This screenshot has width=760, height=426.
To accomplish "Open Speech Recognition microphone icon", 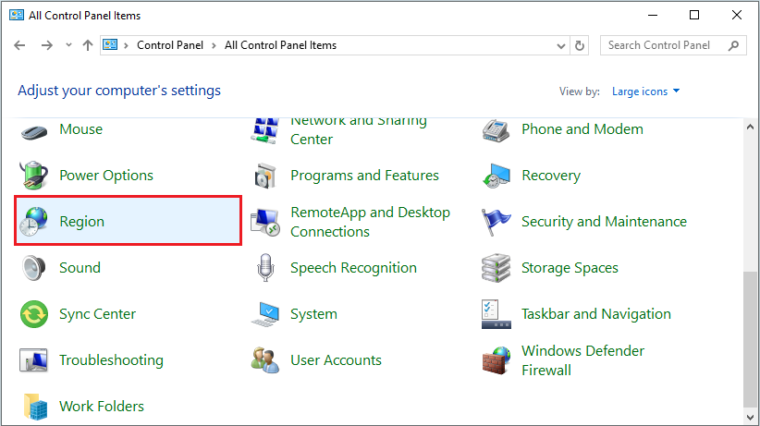I will click(265, 268).
